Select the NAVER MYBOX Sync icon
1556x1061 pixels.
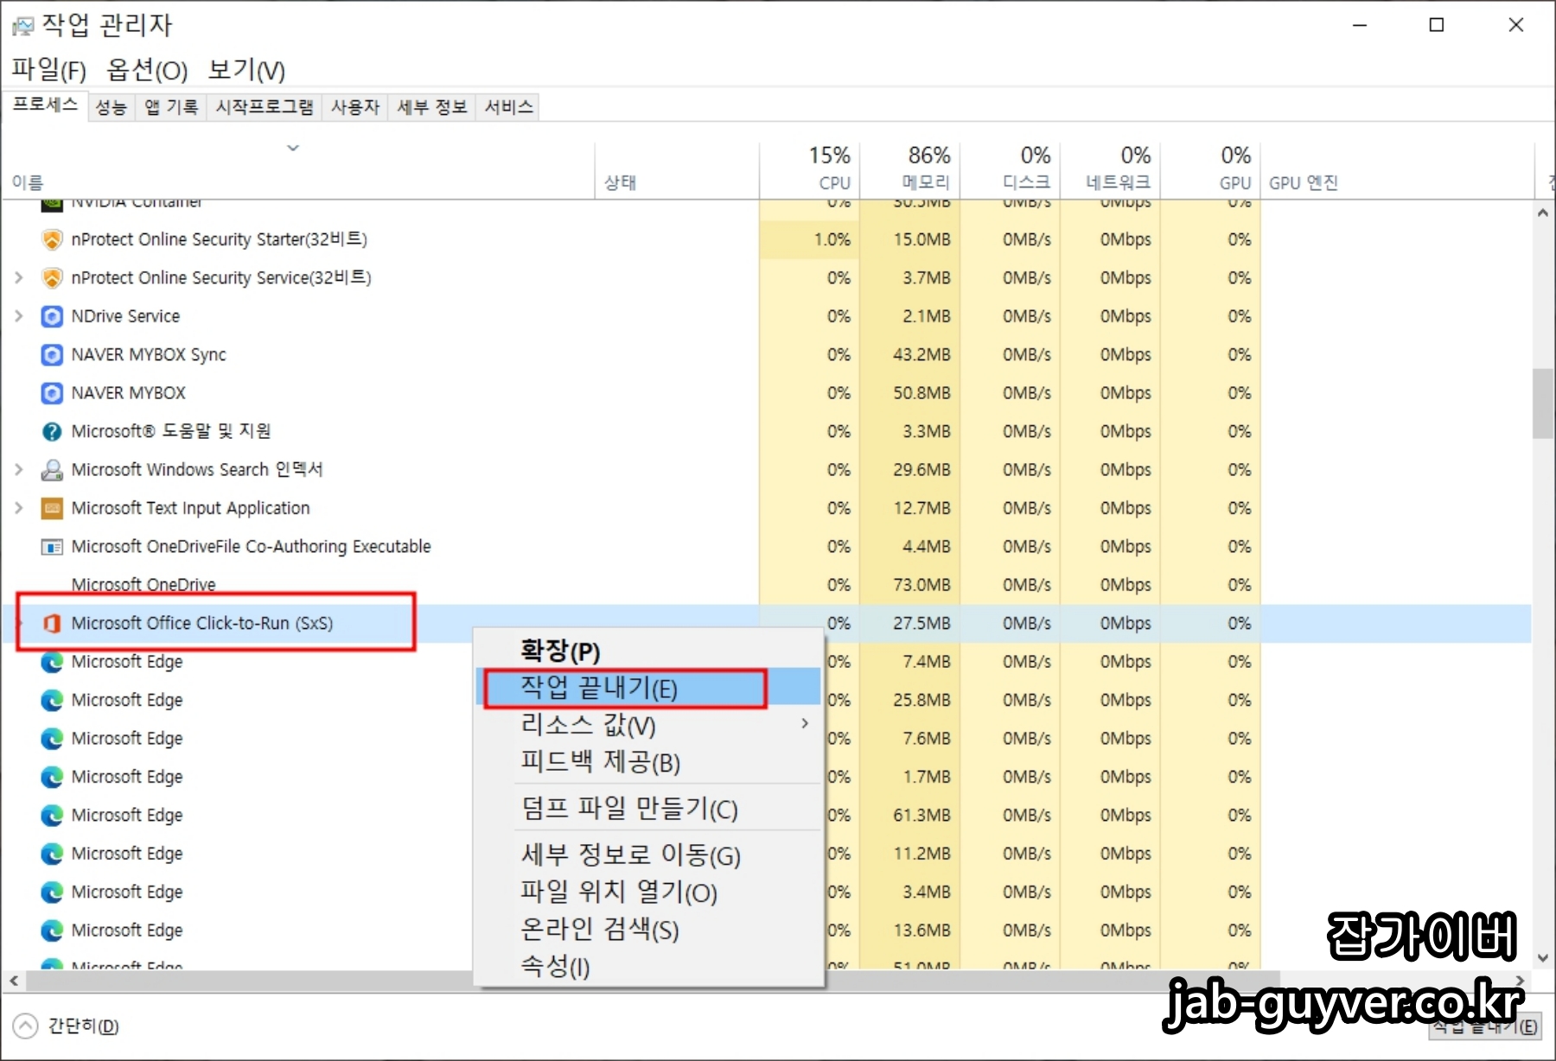(x=52, y=354)
